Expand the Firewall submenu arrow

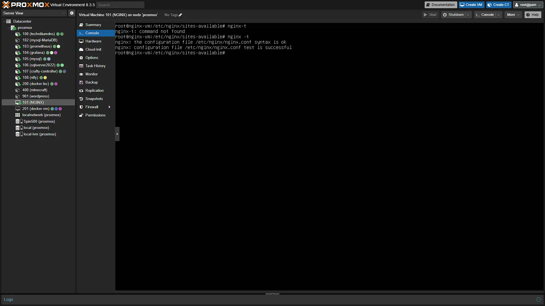click(109, 107)
